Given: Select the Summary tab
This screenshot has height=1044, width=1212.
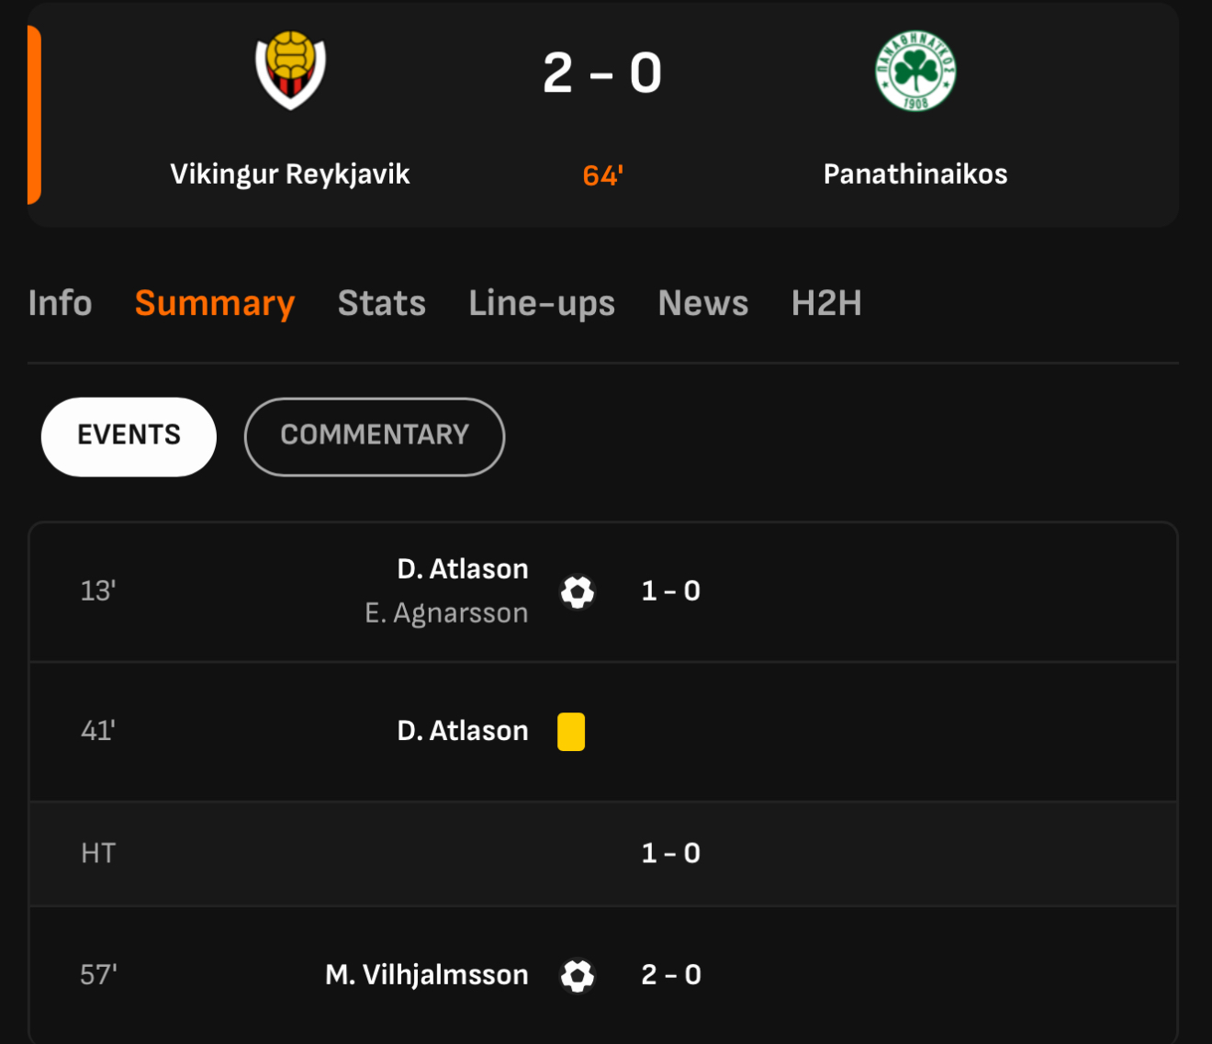Looking at the screenshot, I should [215, 303].
